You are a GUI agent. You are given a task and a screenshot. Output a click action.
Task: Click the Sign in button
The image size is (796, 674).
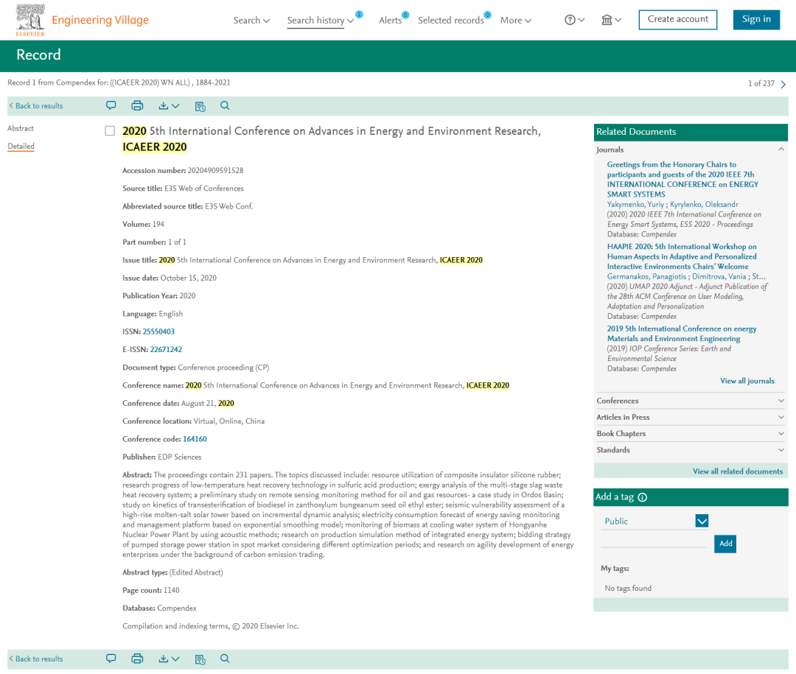tap(756, 19)
